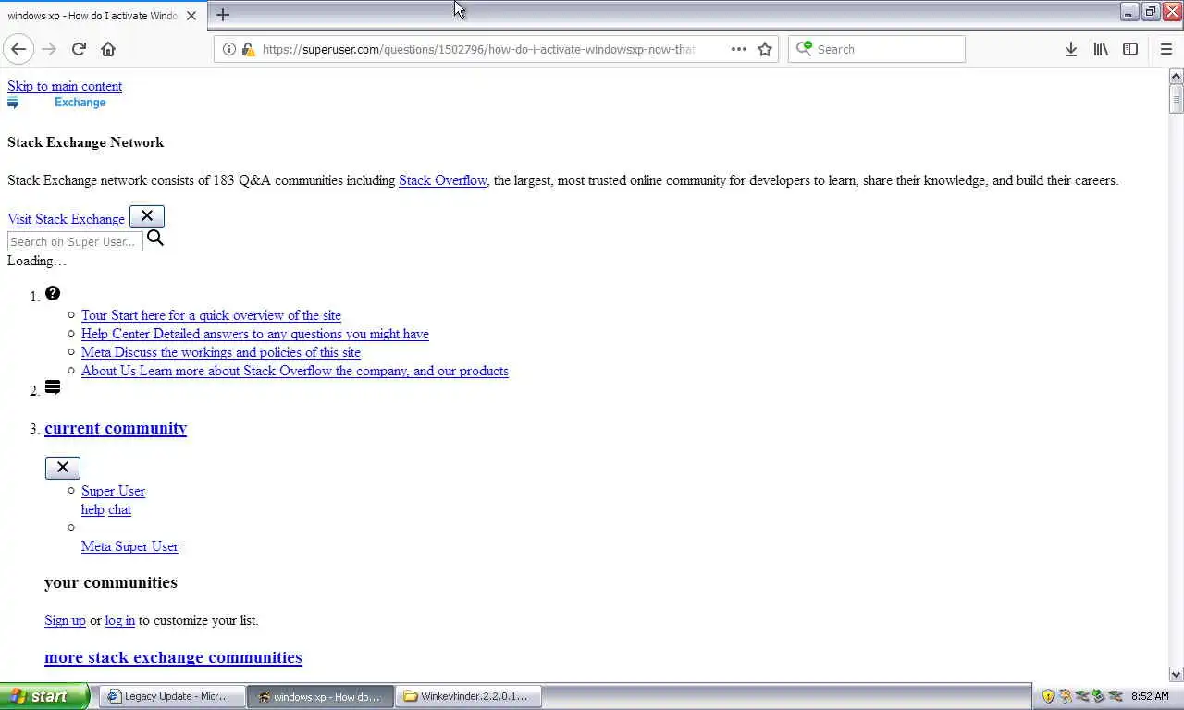Image resolution: width=1184 pixels, height=710 pixels.
Task: Show site information via the info icon
Action: coord(229,49)
